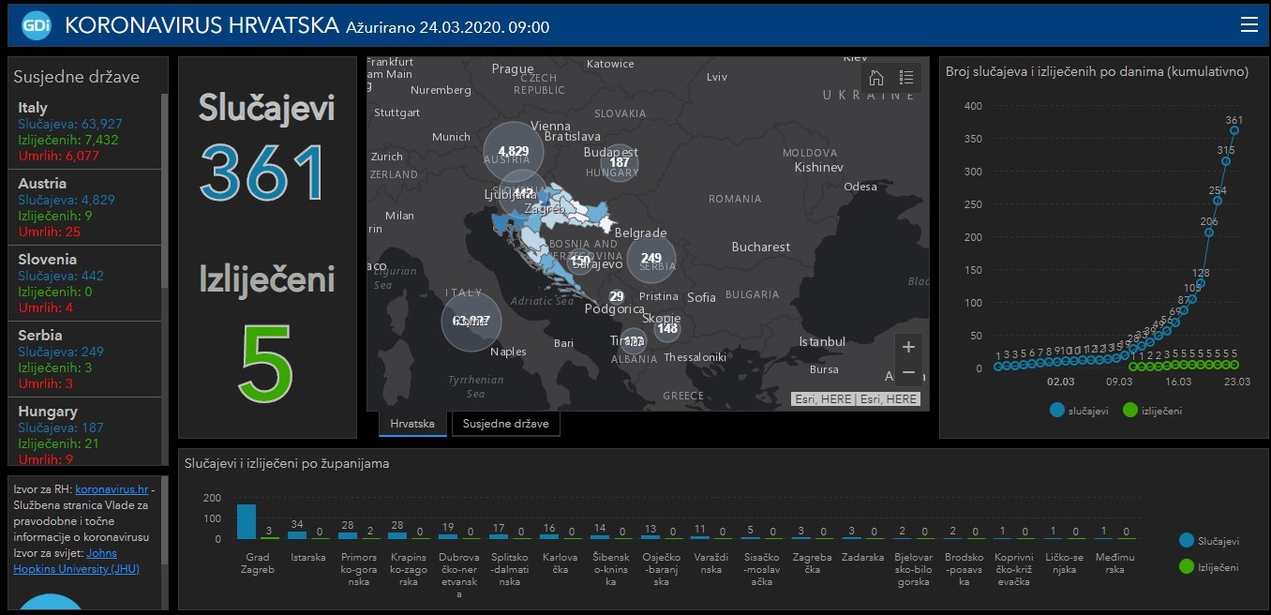This screenshot has height=615, width=1271.
Task: Zoom in on the map
Action: [x=908, y=347]
